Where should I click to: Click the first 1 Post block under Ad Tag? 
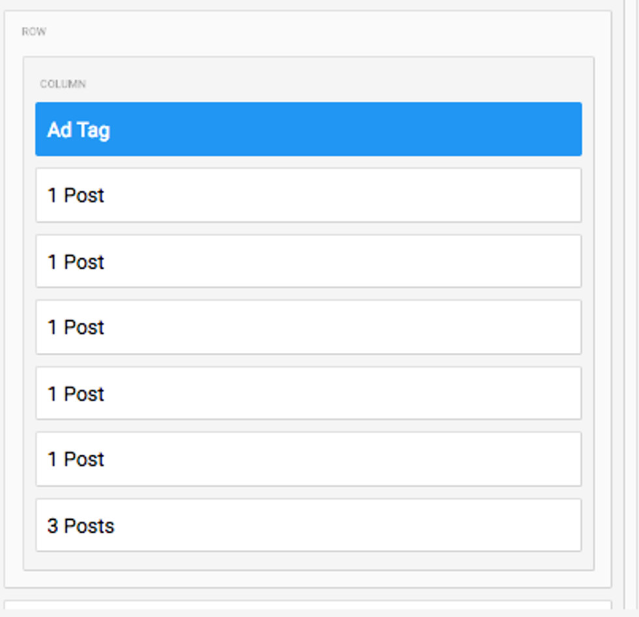(308, 195)
